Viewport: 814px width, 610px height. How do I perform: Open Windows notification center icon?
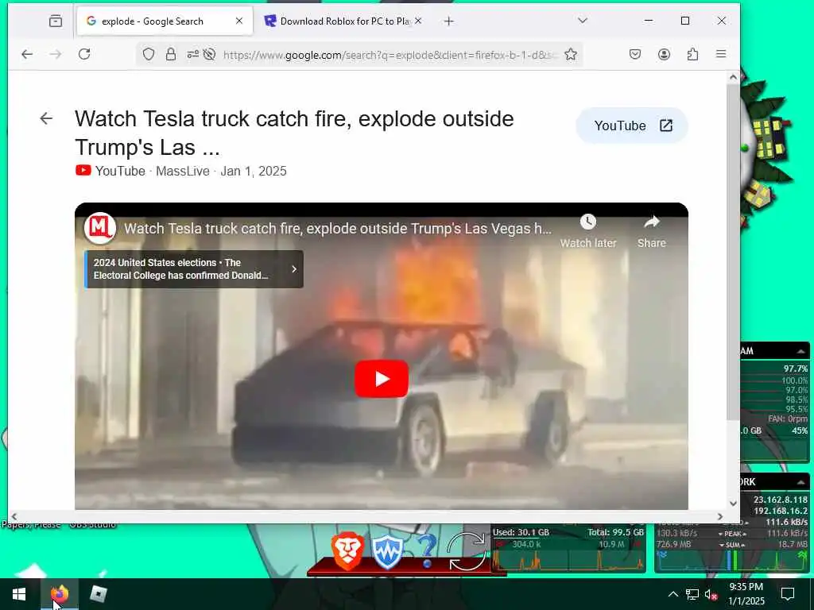point(788,594)
